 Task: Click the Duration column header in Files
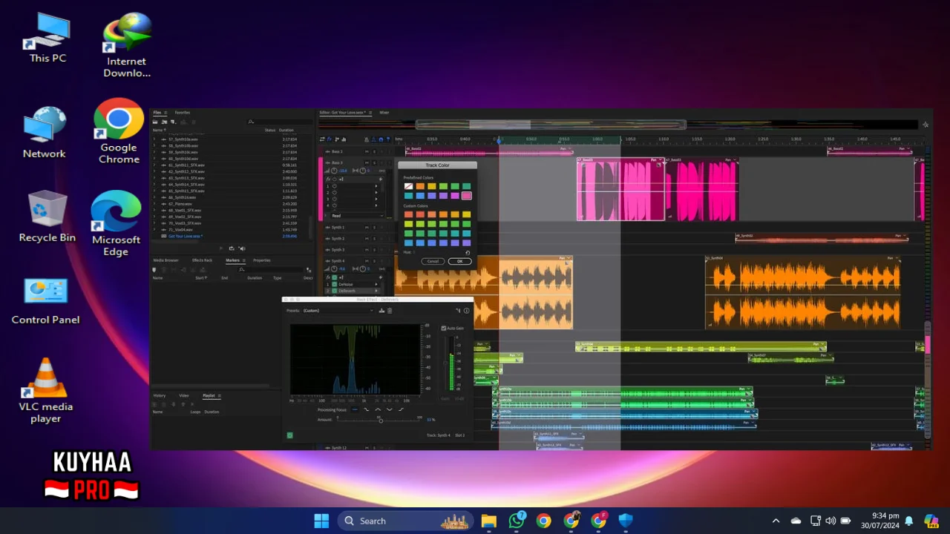pos(286,130)
